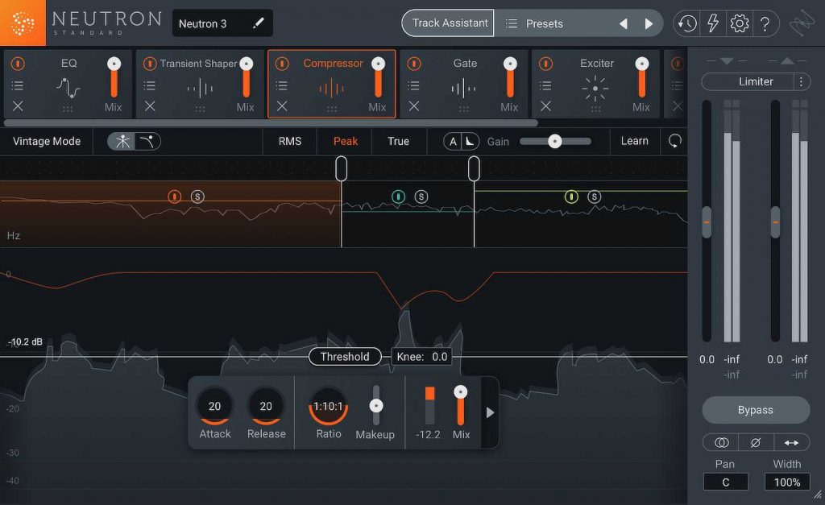Open the Limiter options menu
This screenshot has height=505, width=825.
point(802,81)
